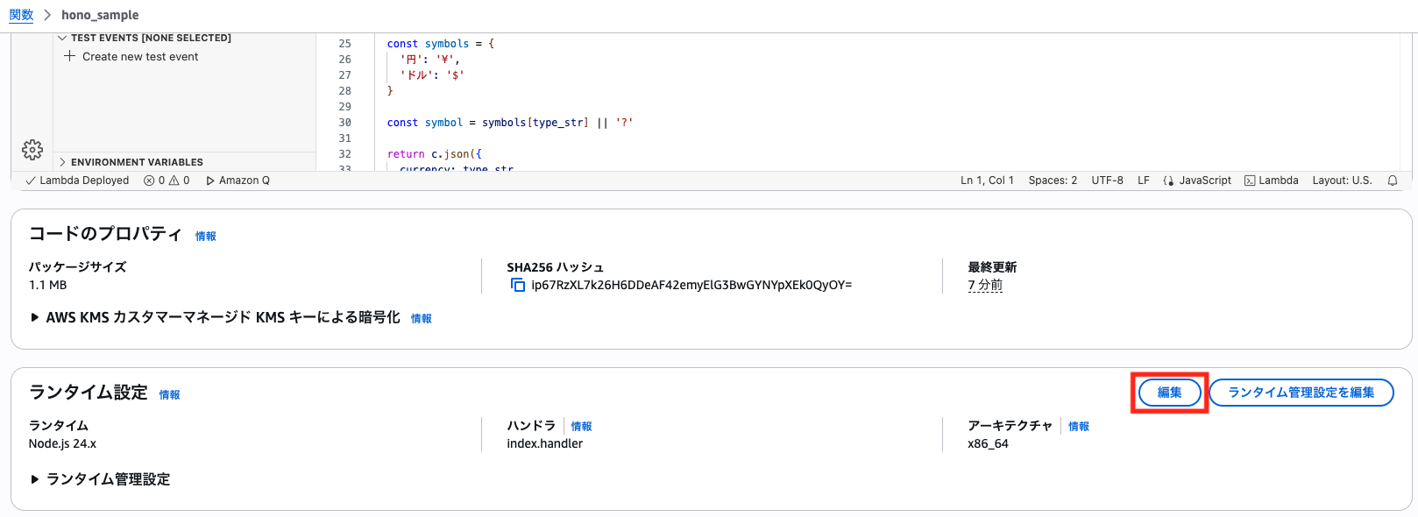Go to 関数 breadcrumb link
1418x517 pixels.
[21, 15]
